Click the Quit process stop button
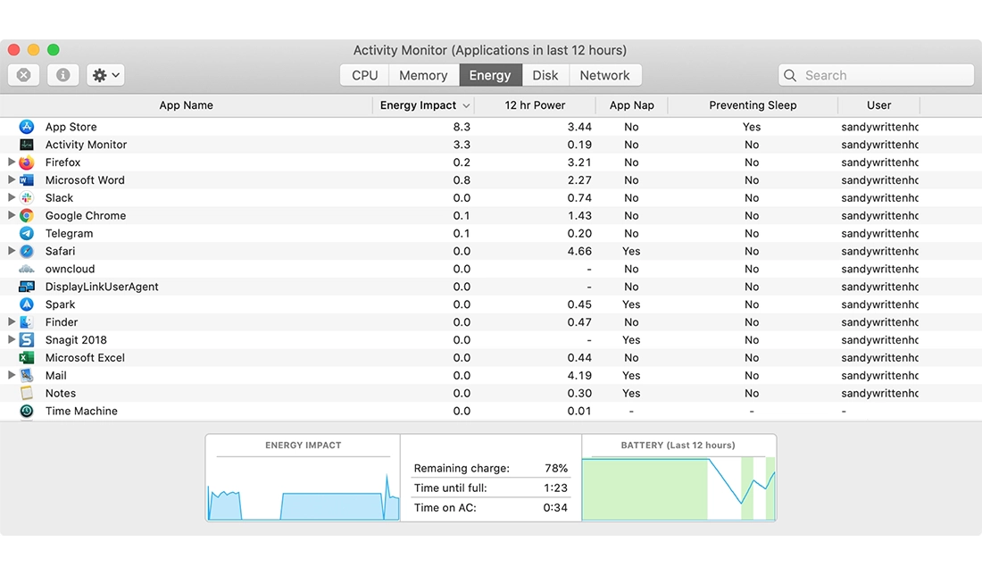 tap(24, 76)
